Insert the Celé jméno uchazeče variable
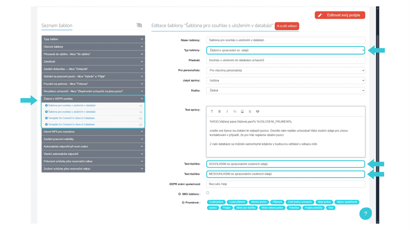This screenshot has width=410, height=230. pos(300,202)
